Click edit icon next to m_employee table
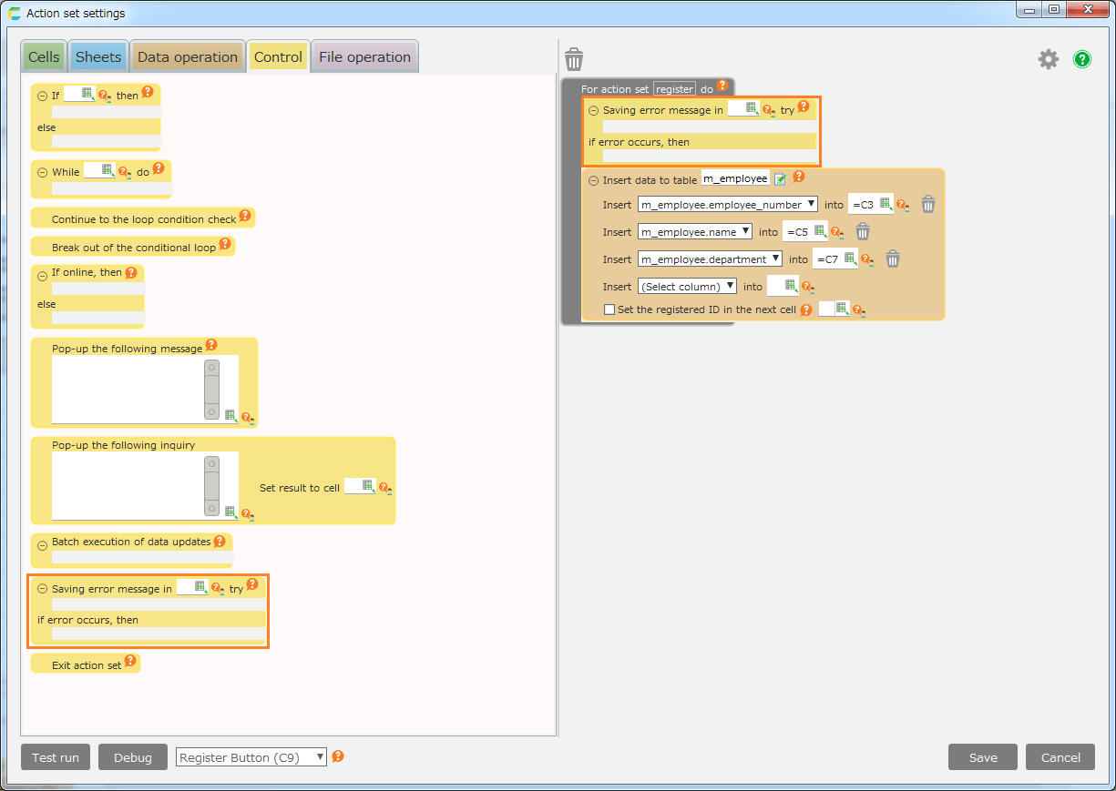 pyautogui.click(x=780, y=179)
